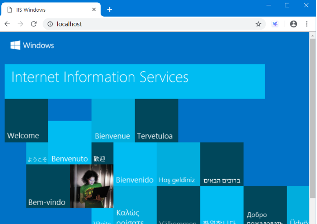View site information icon next to localhost
The width and height of the screenshot is (317, 224).
pos(50,24)
